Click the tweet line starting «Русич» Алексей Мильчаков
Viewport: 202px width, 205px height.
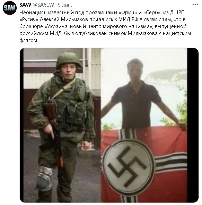[x=103, y=19]
